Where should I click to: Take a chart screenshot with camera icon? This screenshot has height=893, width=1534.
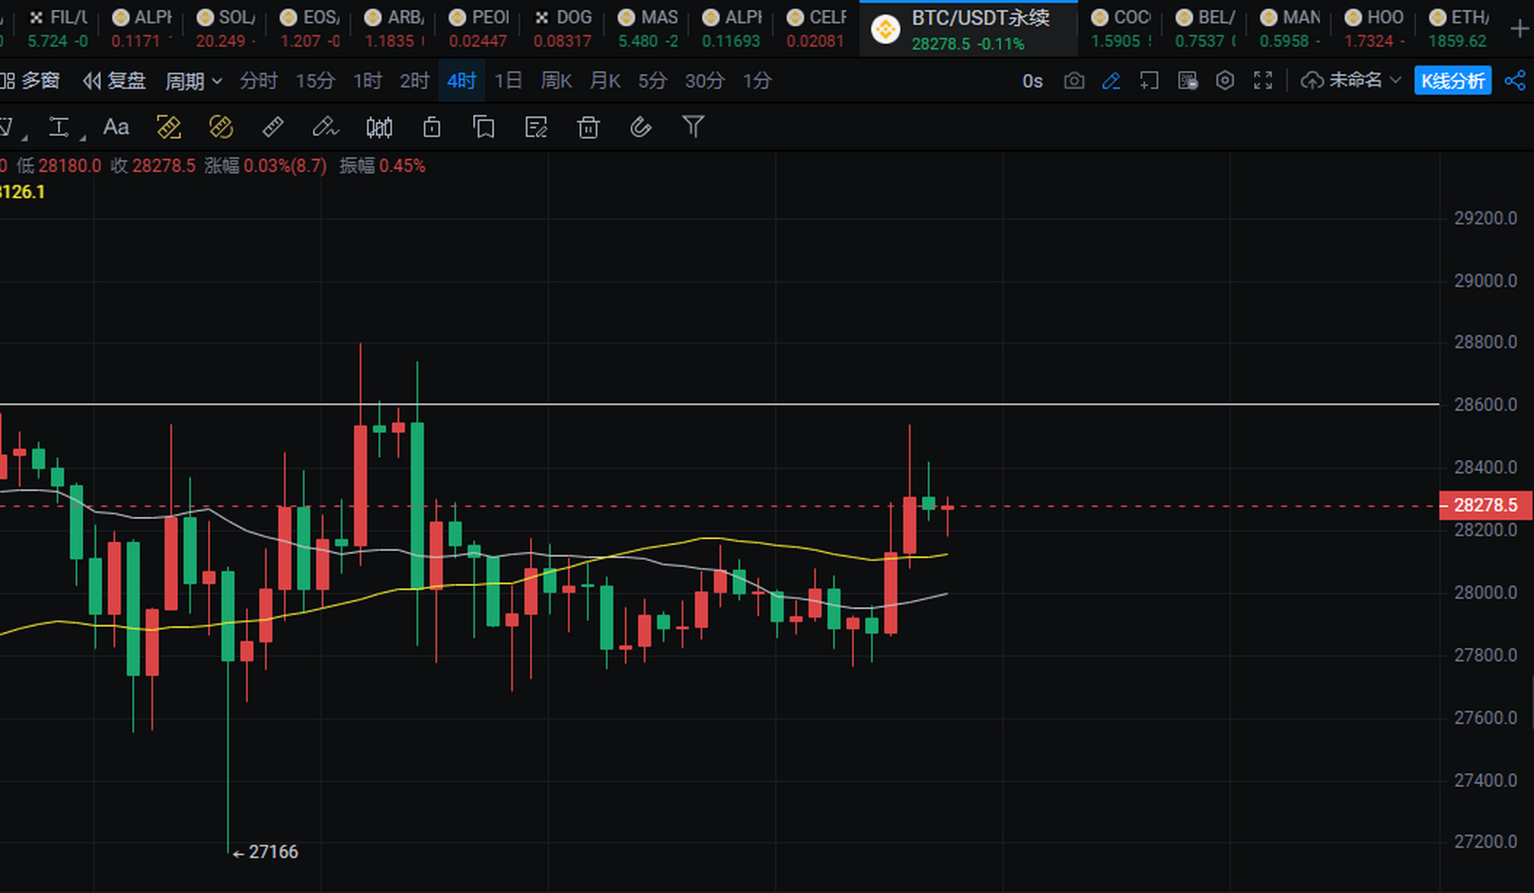point(1074,81)
